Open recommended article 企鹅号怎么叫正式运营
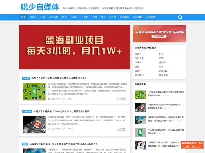Screen dimensions: 205x153 click(x=164, y=144)
